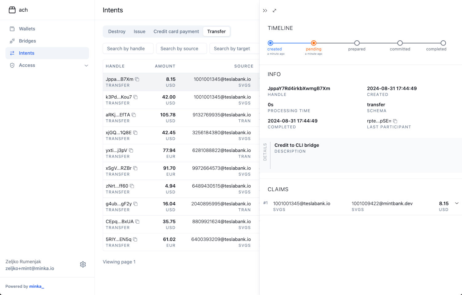Click the ach ledger logo icon
The height and width of the screenshot is (295, 462).
12,10
